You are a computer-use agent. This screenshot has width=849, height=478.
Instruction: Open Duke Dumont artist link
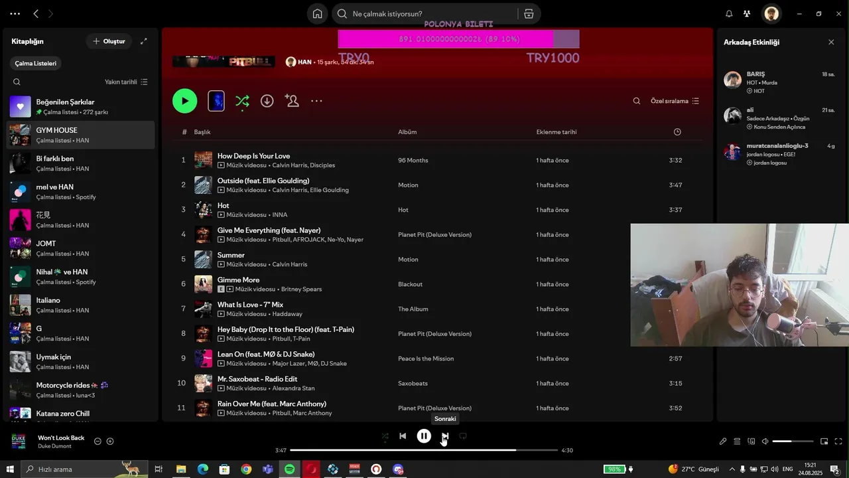[54, 446]
